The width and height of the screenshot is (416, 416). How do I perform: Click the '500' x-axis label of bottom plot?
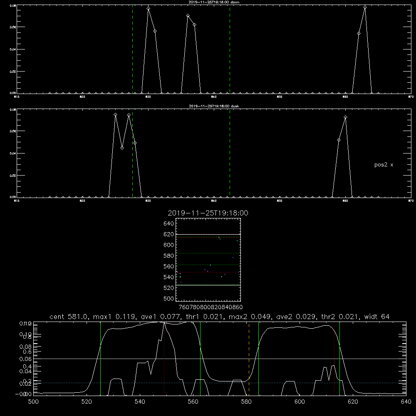[x=33, y=402]
